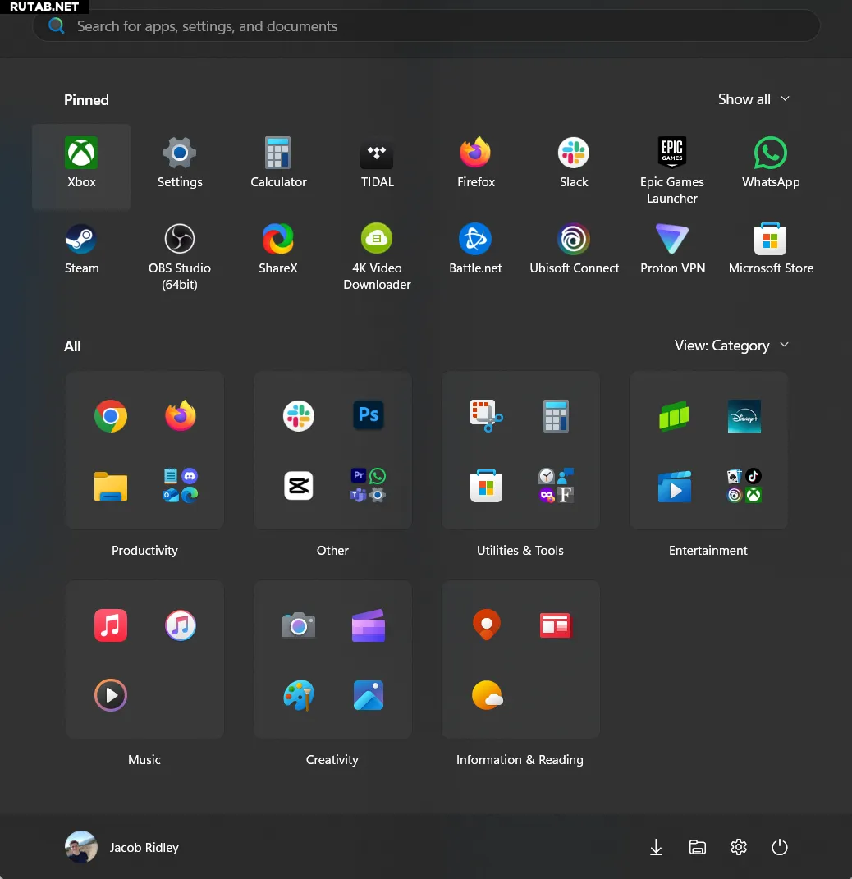Open Slack in Other category
Viewport: 852px width, 879px height.
pyautogui.click(x=298, y=416)
